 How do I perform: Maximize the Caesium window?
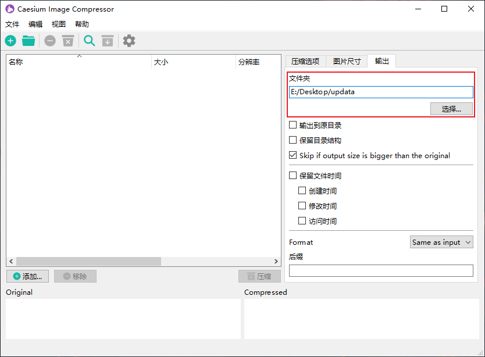444,9
